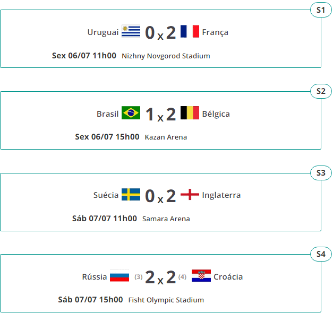
Task: Click Fisht Olympic Stadium venue text
Action: [166, 300]
